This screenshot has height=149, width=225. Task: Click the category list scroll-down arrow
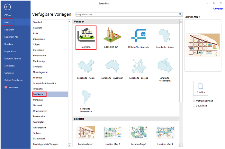[x=70, y=145]
